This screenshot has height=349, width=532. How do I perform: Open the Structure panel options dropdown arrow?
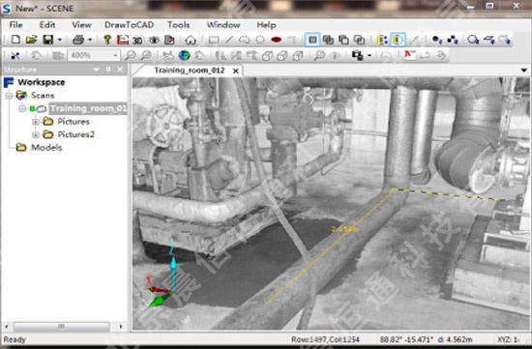[96, 70]
